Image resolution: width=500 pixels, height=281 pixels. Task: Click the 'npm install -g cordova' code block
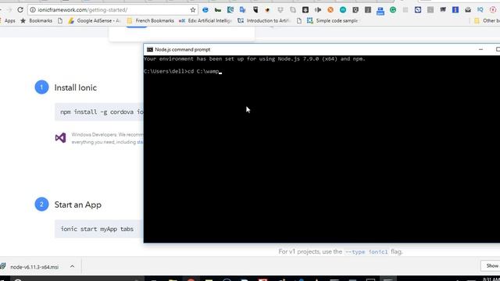pos(99,112)
